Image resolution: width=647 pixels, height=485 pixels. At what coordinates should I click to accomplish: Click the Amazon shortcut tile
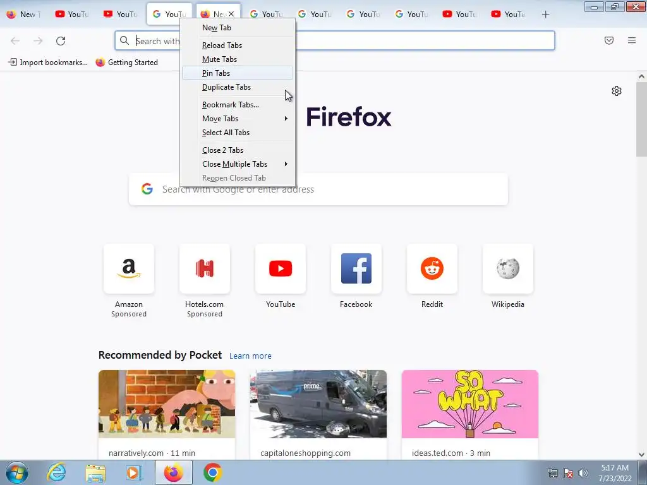(129, 268)
